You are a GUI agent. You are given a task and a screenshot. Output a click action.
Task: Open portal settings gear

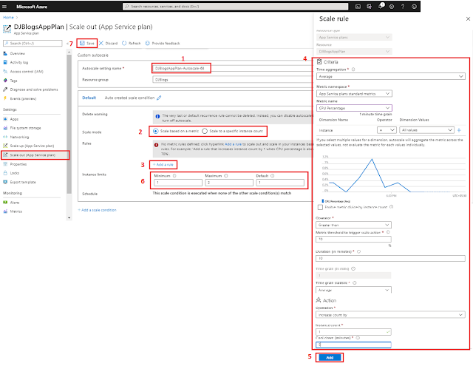coord(392,7)
